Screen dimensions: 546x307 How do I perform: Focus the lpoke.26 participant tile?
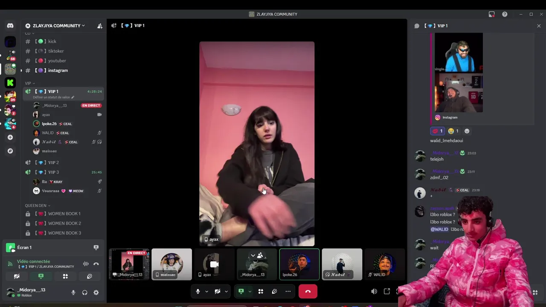pos(299,264)
